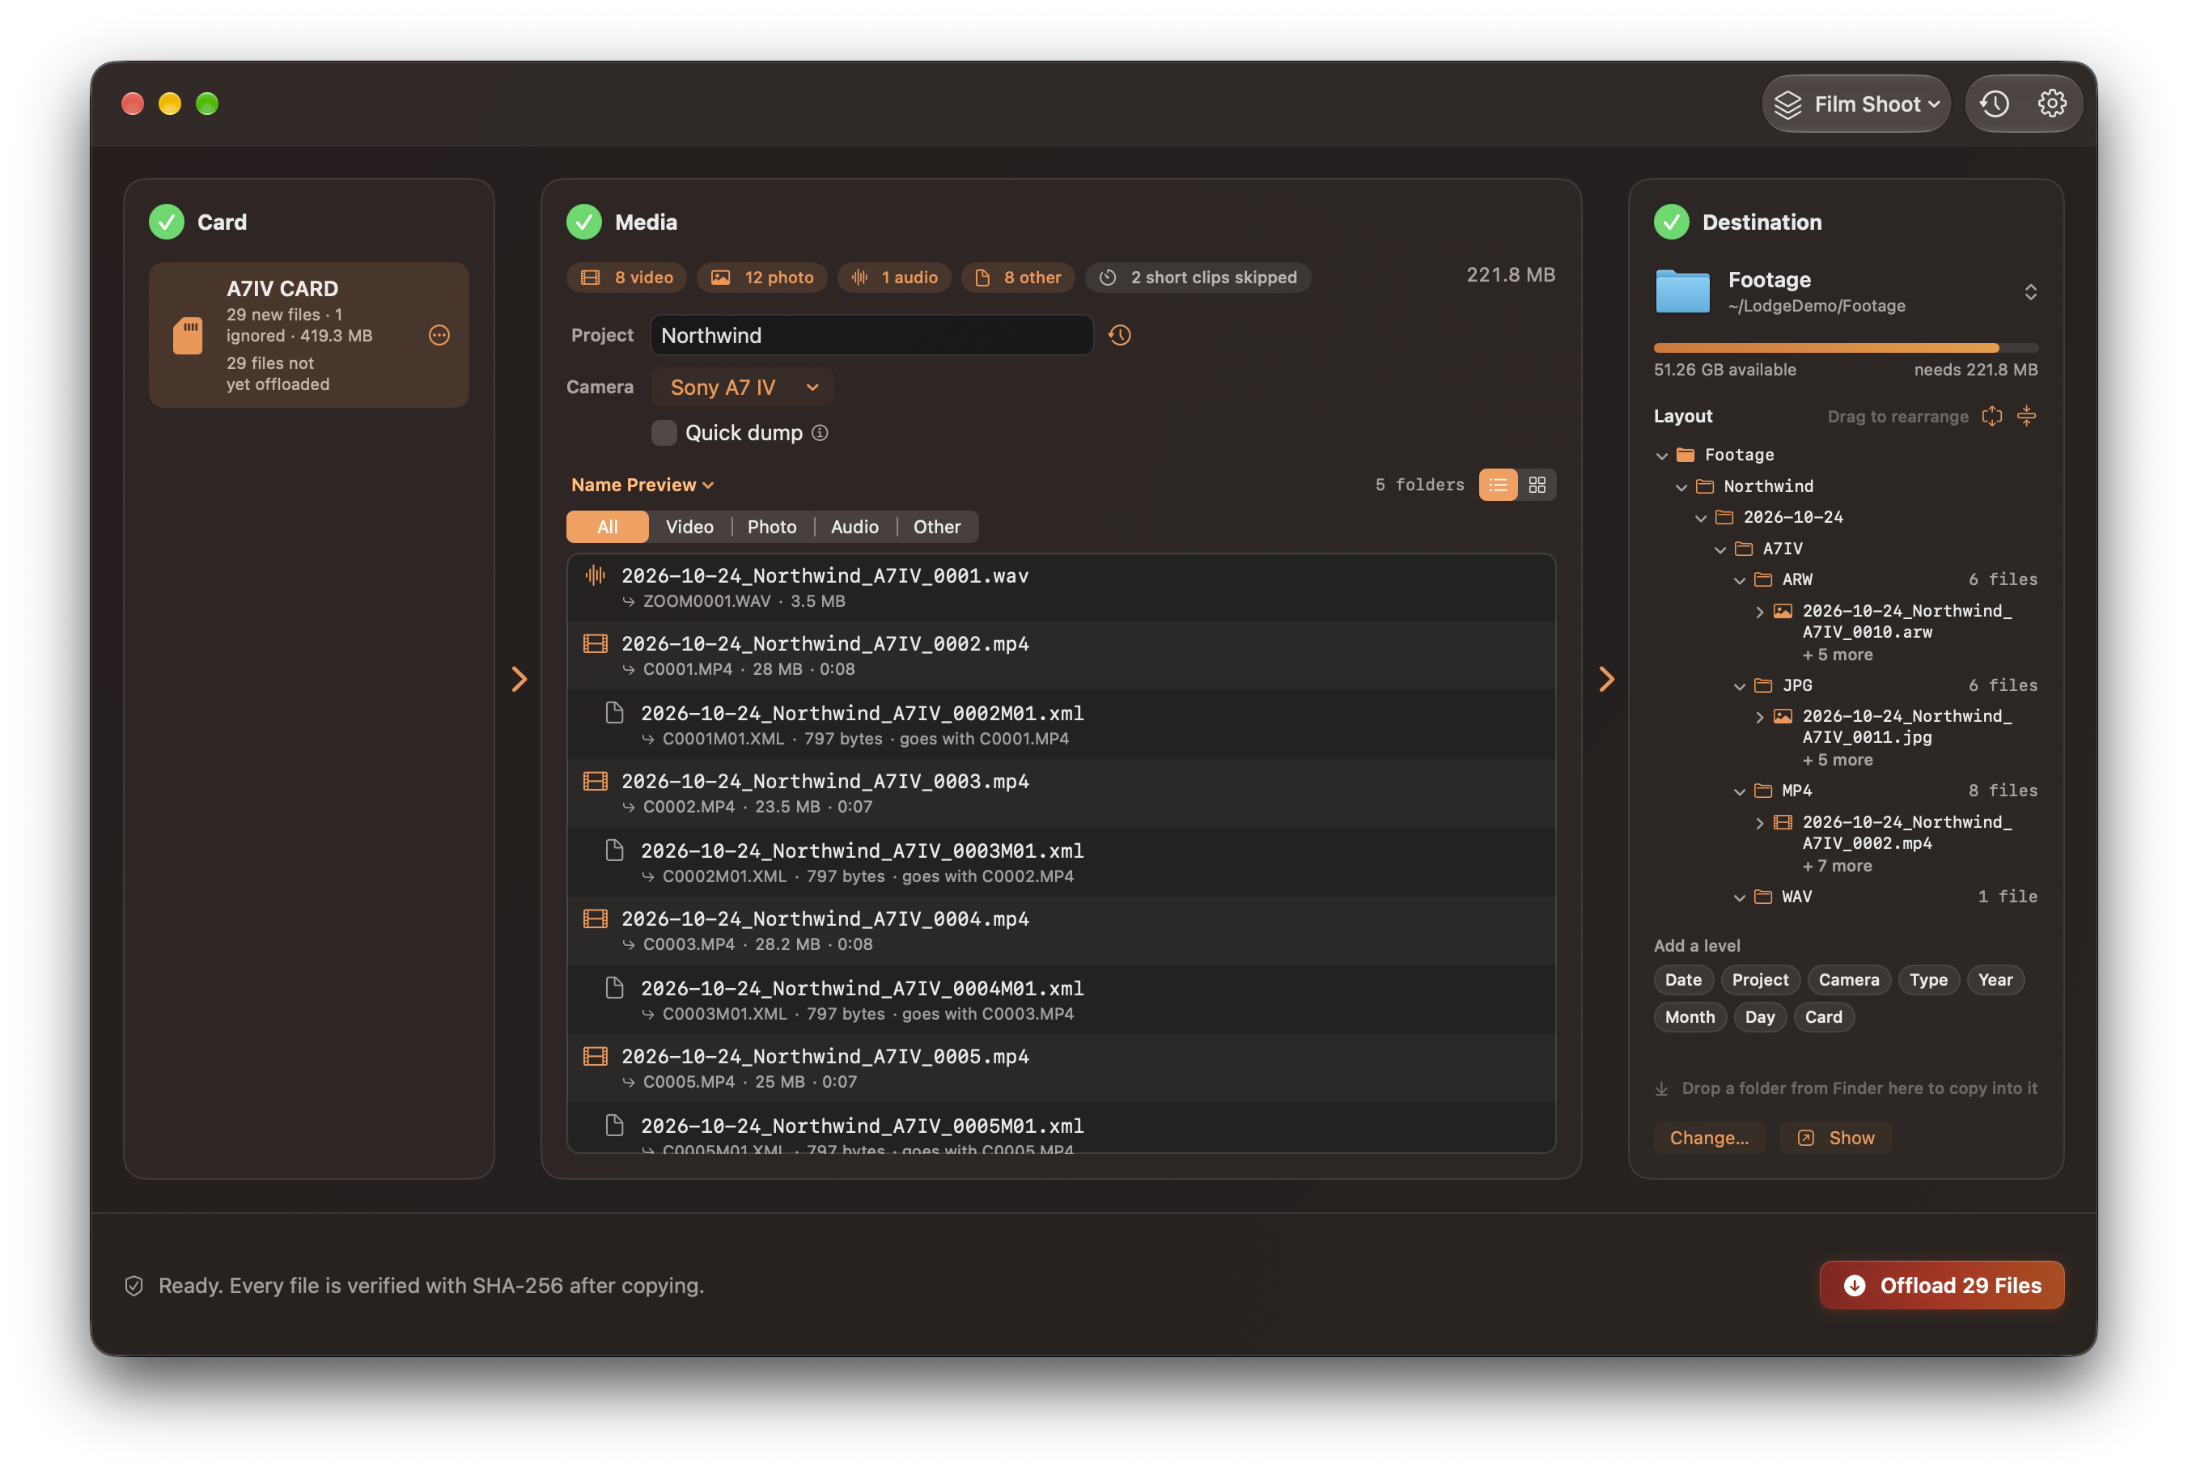Click the blue Footage folder icon
Viewport: 2188px width, 1476px height.
1681,292
